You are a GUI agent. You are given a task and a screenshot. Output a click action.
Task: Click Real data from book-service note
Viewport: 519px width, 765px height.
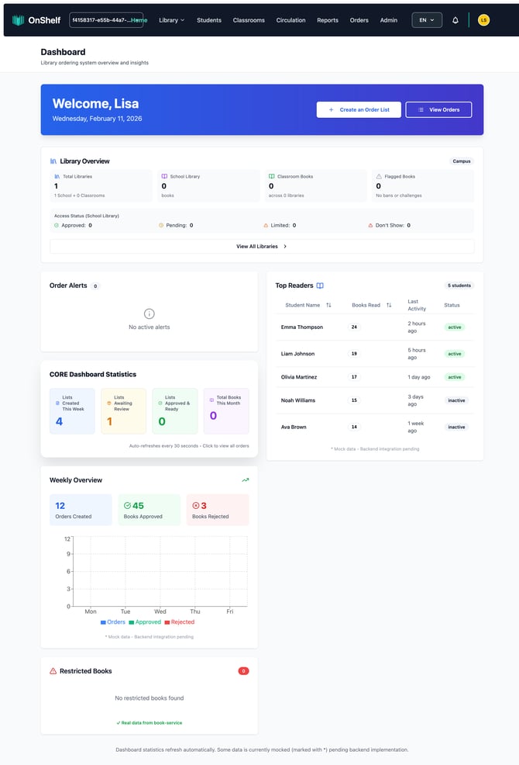click(150, 722)
